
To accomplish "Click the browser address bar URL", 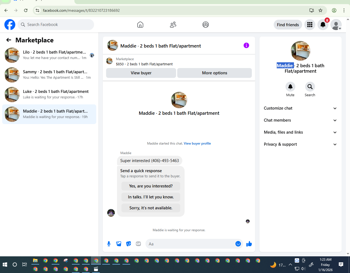I will (x=81, y=10).
